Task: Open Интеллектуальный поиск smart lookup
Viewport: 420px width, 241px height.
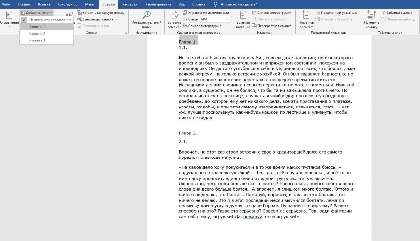Action: click(146, 20)
